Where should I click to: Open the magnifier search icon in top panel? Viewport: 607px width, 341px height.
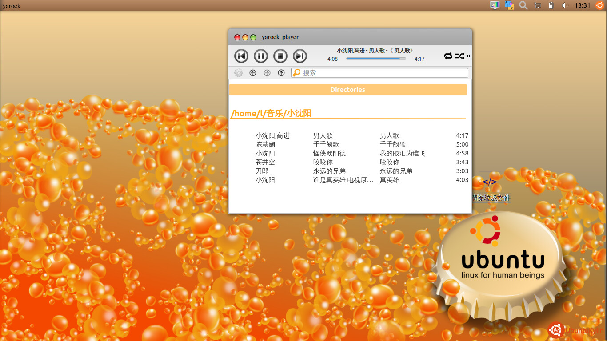tap(523, 6)
